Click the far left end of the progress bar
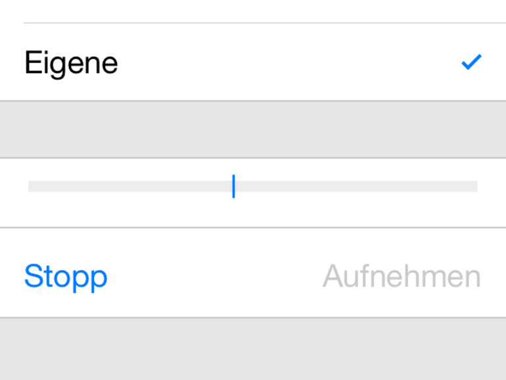Viewport: 506px width, 380px height. click(32, 187)
